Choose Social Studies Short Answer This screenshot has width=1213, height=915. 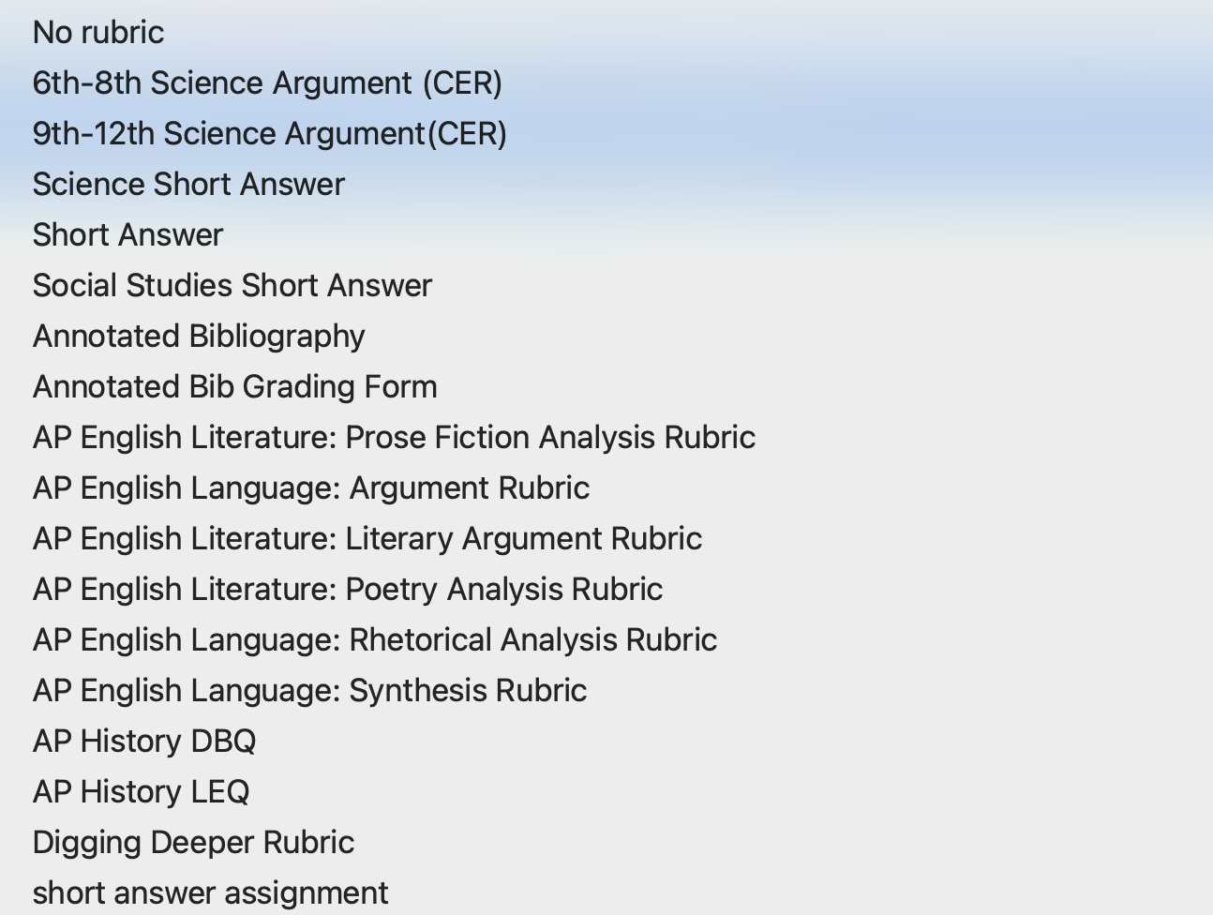pyautogui.click(x=232, y=285)
